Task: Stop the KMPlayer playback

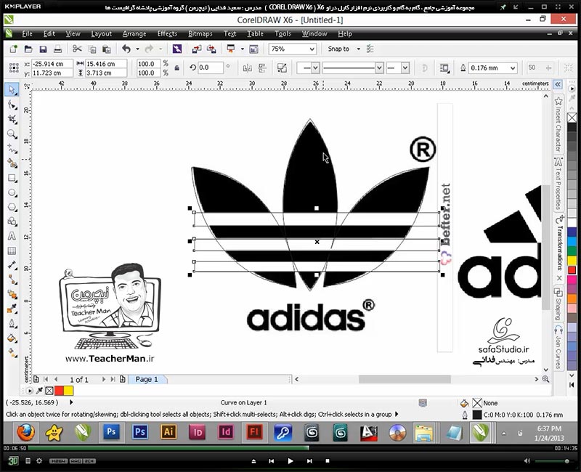Action: (328, 461)
